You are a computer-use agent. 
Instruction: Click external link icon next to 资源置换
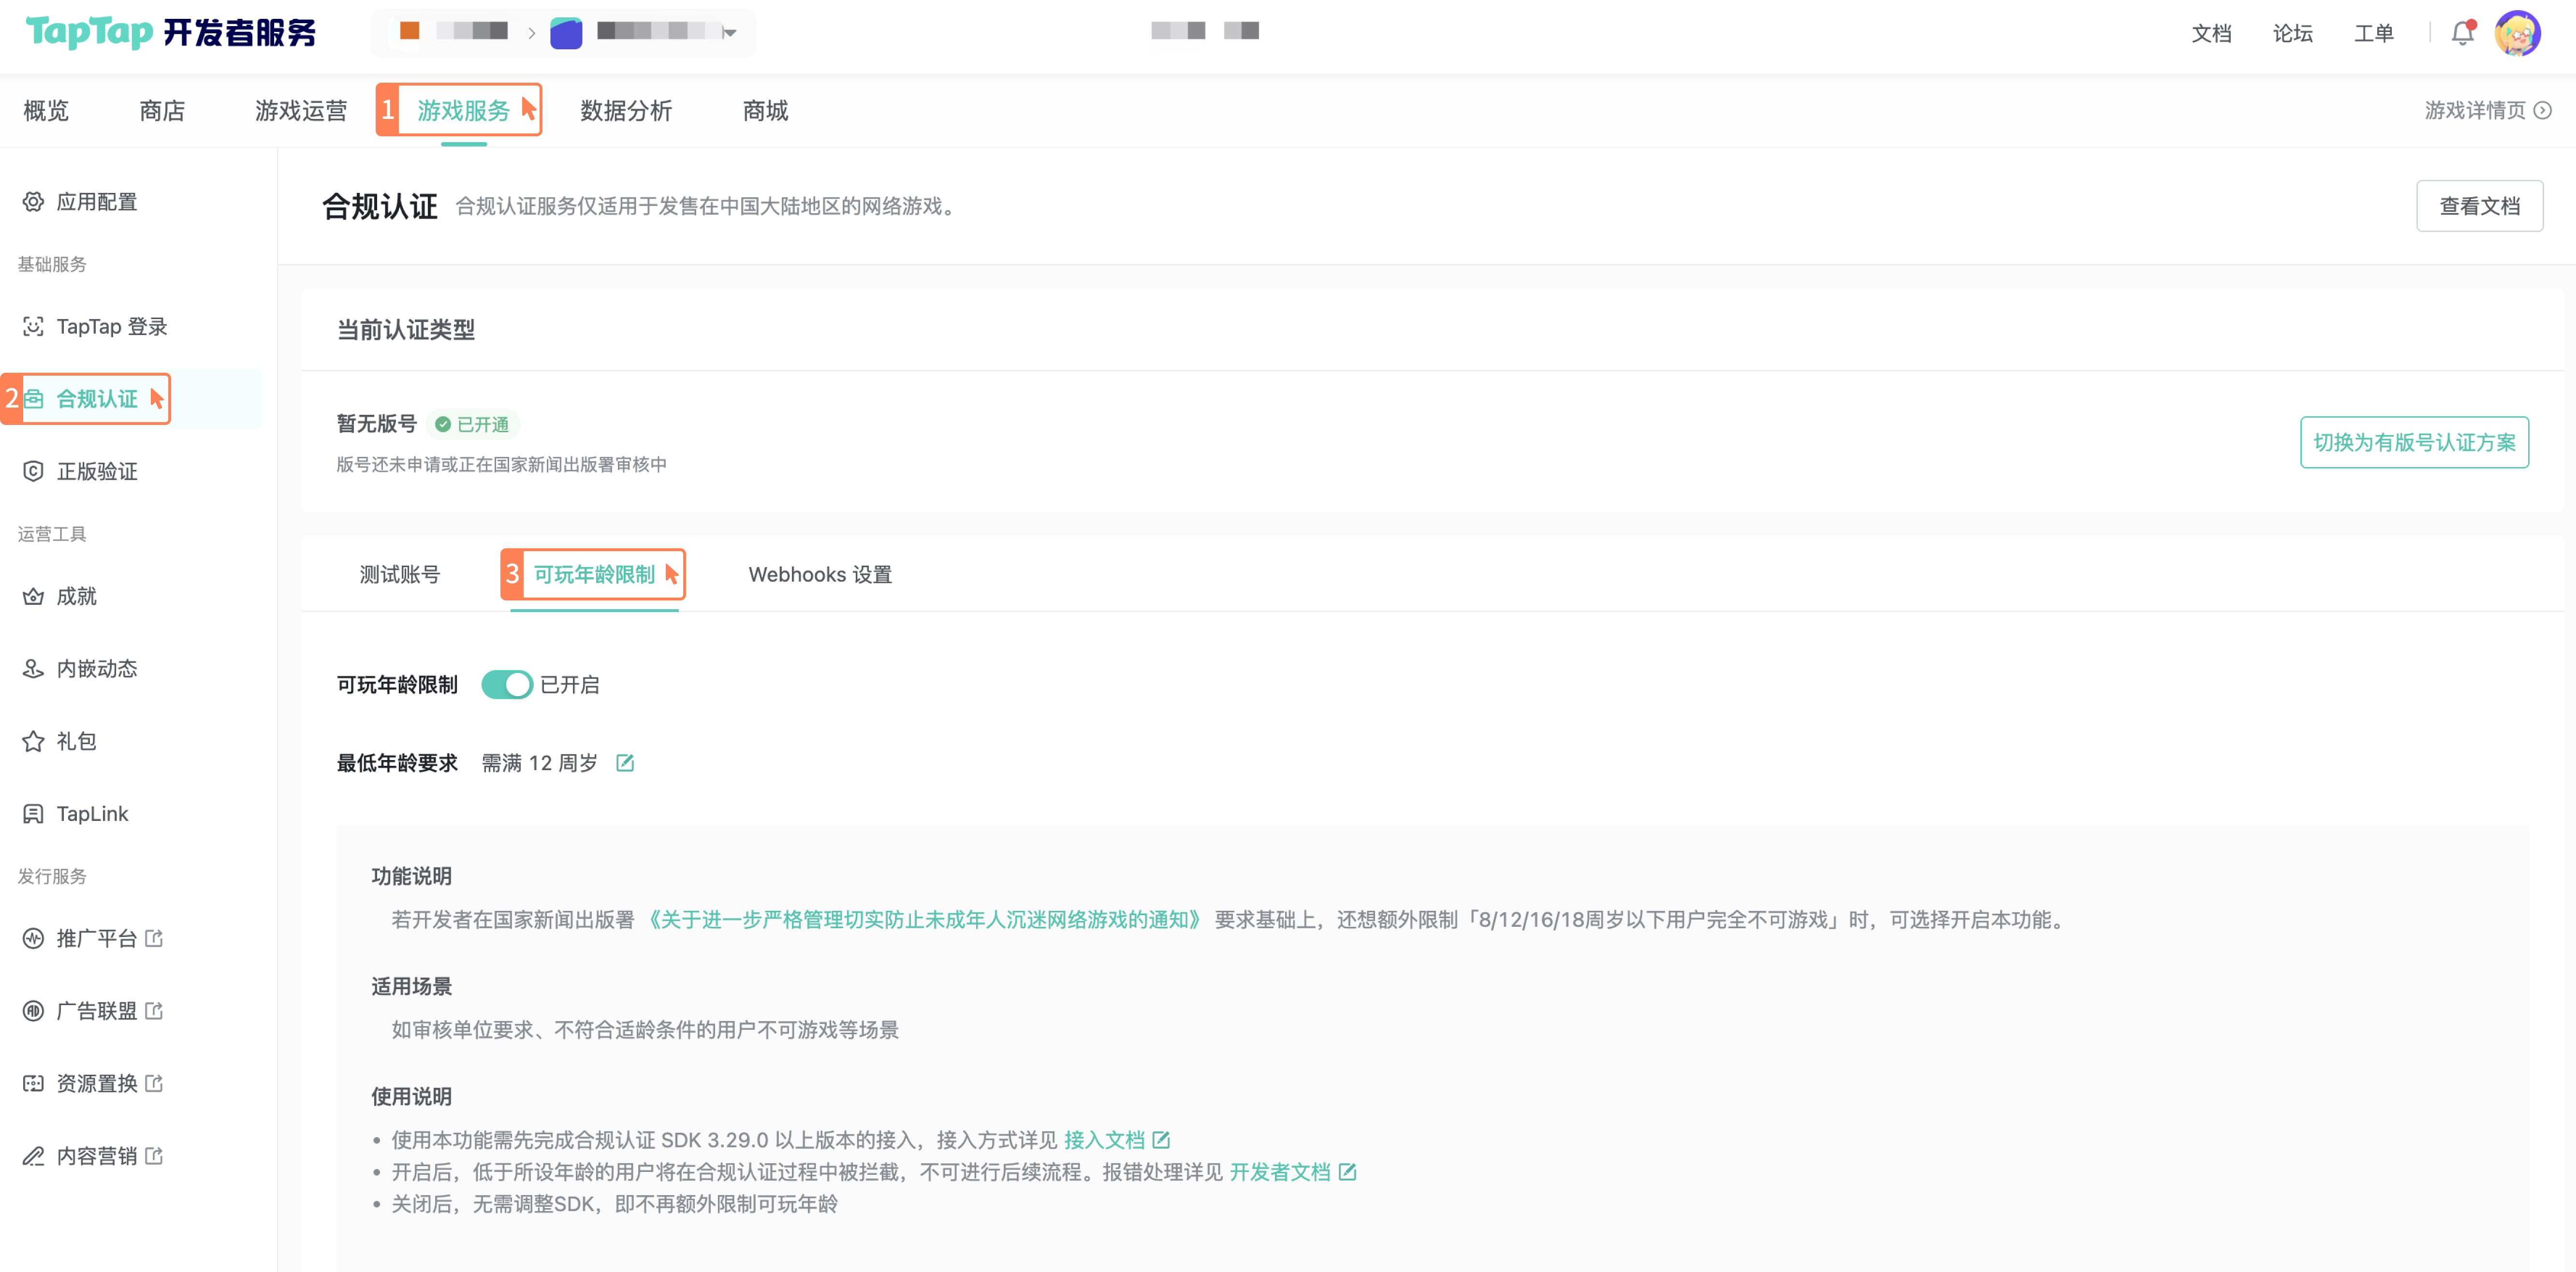tap(154, 1084)
